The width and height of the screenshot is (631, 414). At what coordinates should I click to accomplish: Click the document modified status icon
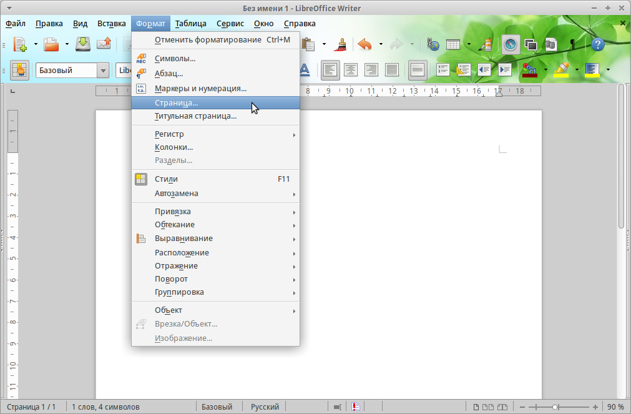(x=355, y=407)
